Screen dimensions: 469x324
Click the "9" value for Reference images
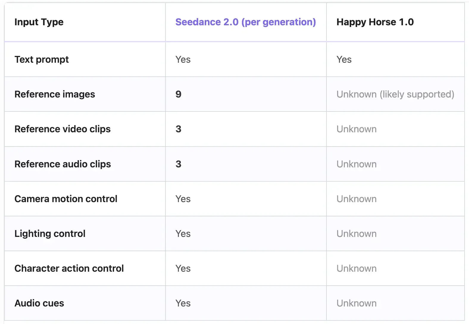[x=178, y=94]
